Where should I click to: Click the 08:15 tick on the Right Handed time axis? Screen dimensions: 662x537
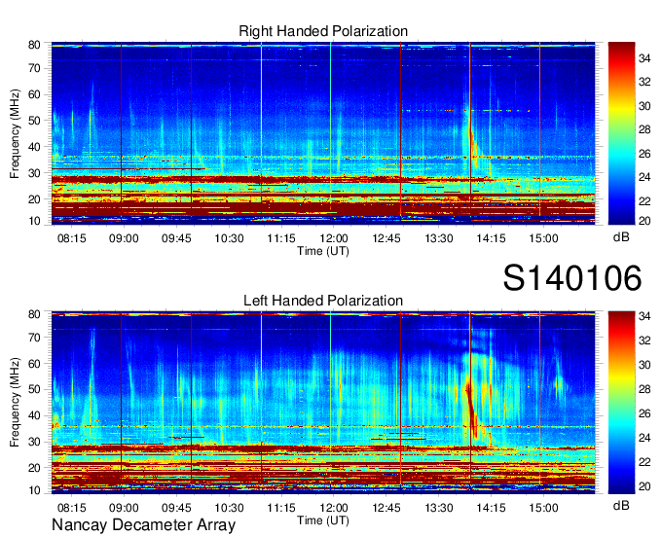72,238
